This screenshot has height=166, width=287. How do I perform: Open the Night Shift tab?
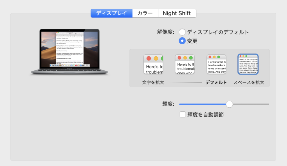pos(177,13)
